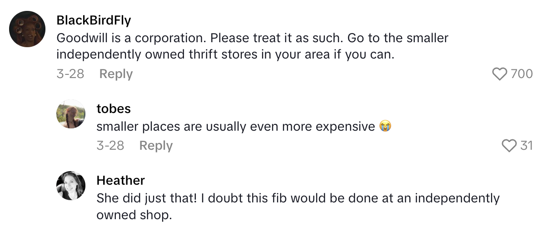Like BlackBirdFly's comment with the heart icon
Screen dimensions: 547x226
[x=500, y=74]
